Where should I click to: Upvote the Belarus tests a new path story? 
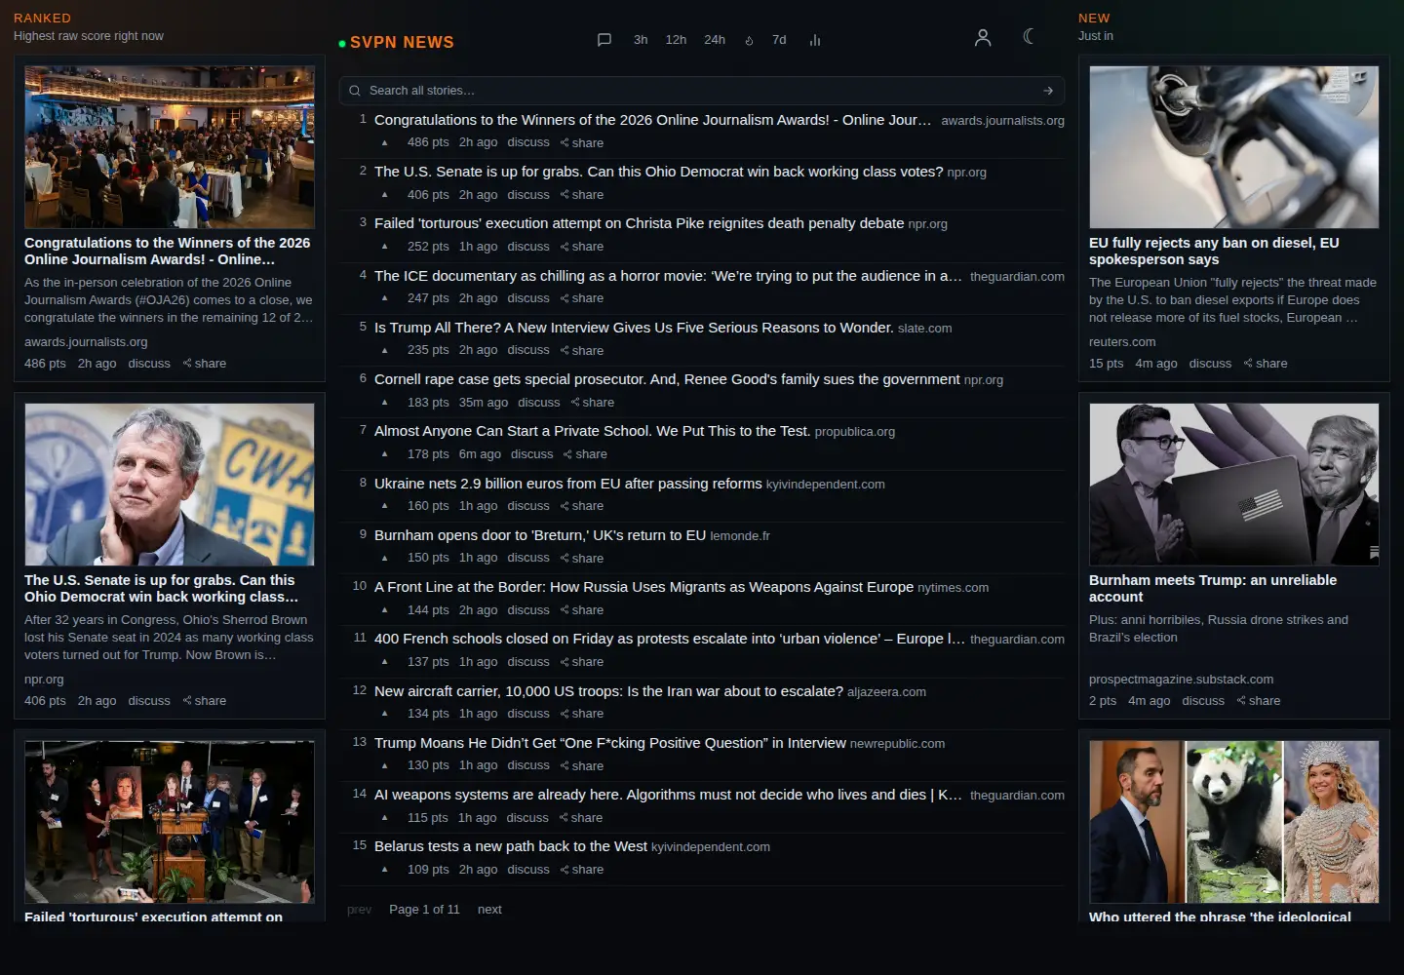pos(385,870)
